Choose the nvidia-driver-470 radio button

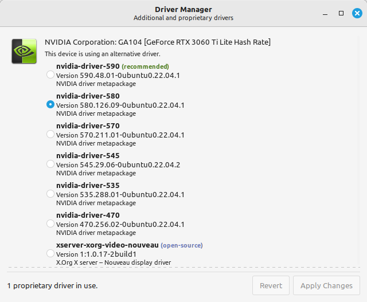[x=50, y=223]
